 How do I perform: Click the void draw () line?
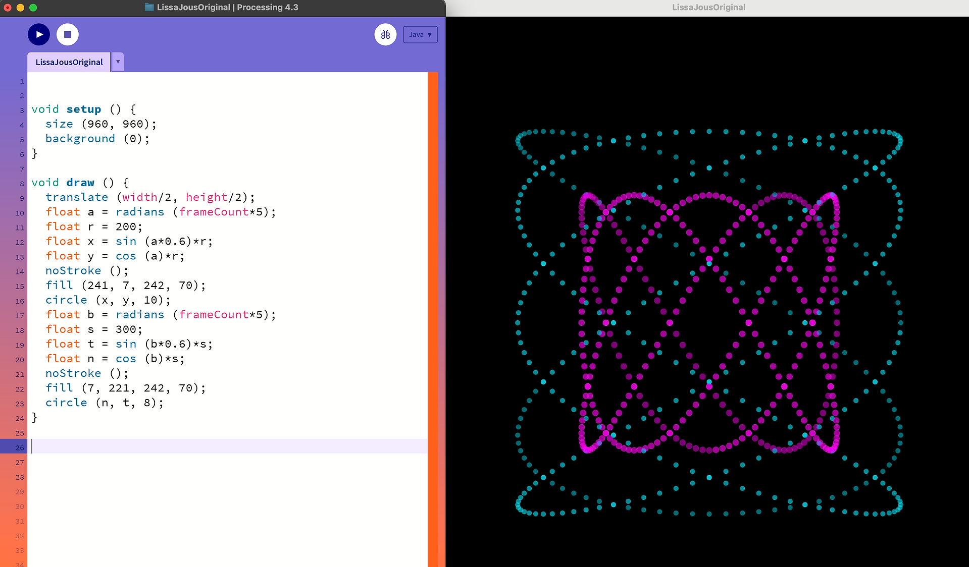click(80, 183)
